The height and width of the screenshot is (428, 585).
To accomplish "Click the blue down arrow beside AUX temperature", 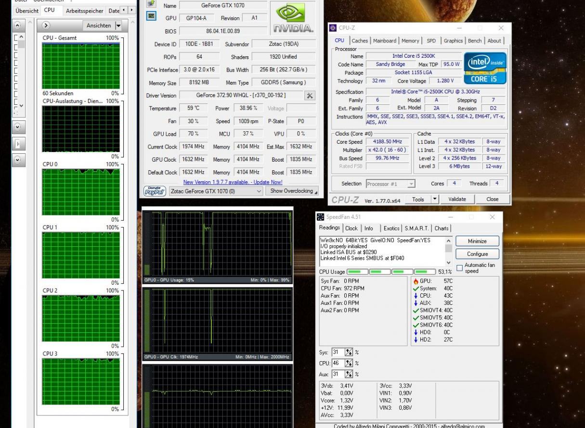I will point(416,303).
